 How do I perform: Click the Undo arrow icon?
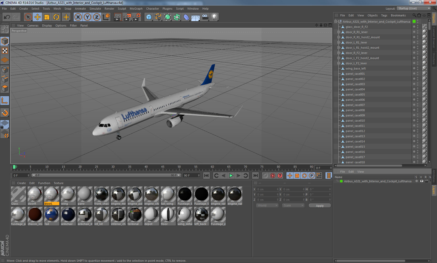click(x=7, y=17)
